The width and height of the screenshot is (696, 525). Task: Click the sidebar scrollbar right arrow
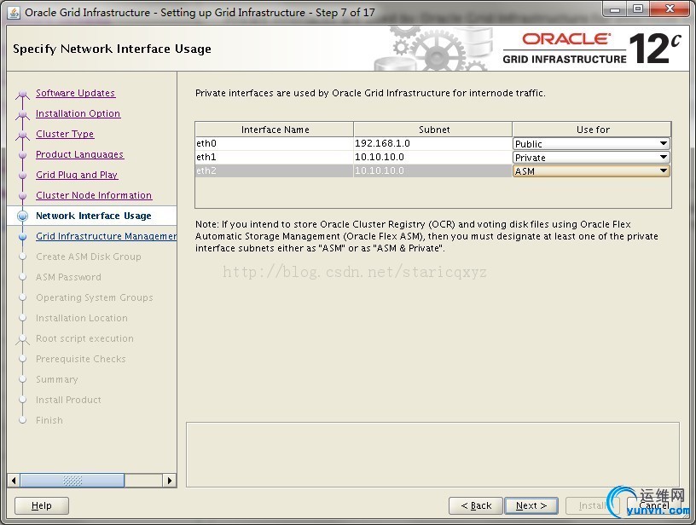coord(169,480)
